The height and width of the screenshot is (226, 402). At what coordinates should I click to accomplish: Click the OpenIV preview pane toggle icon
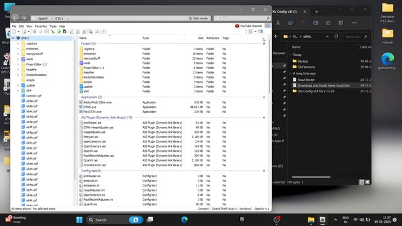point(261,31)
